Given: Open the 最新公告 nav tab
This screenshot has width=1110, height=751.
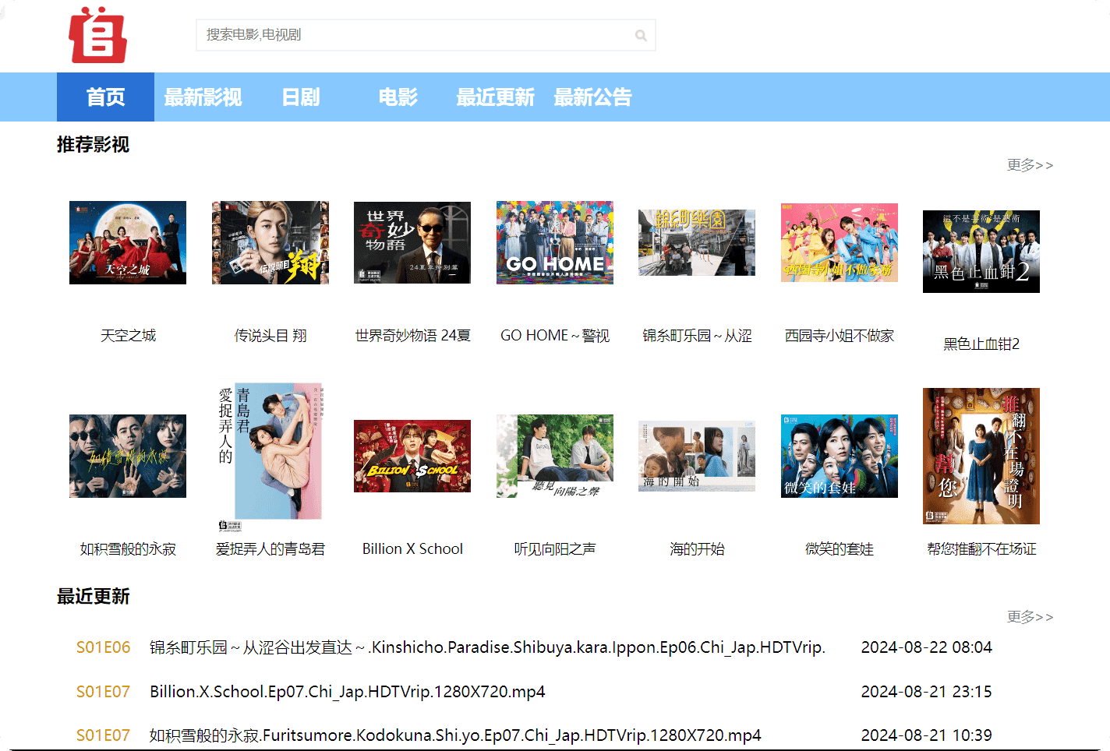Looking at the screenshot, I should (x=592, y=97).
